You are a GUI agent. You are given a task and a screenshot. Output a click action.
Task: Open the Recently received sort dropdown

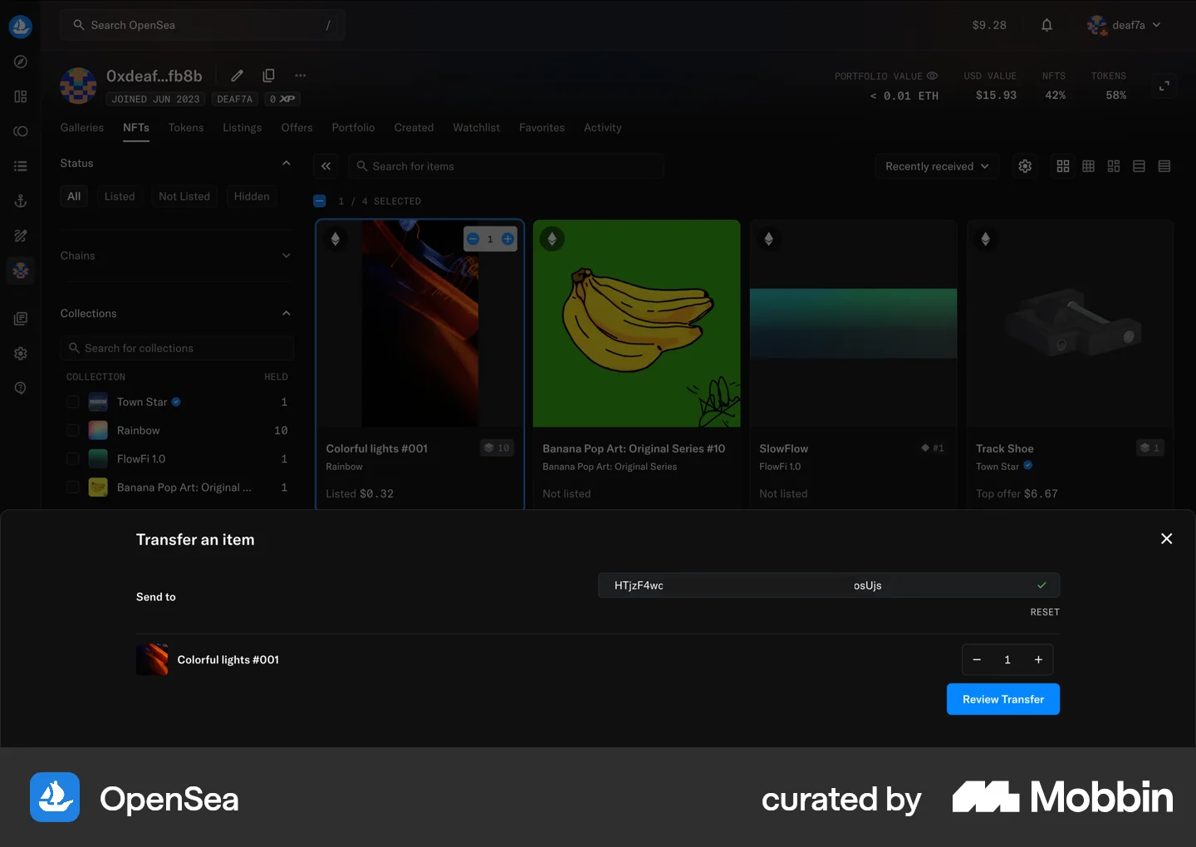pyautogui.click(x=937, y=166)
